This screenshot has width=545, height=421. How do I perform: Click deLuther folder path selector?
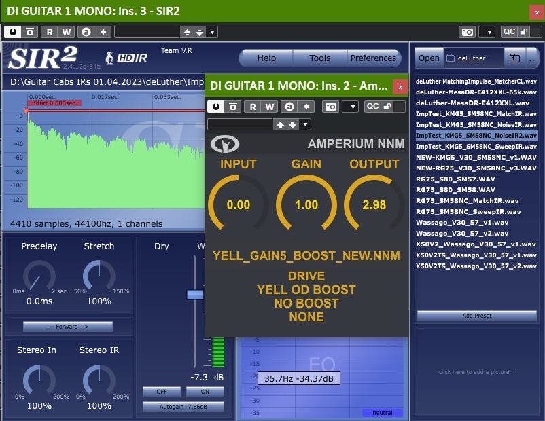(x=474, y=58)
